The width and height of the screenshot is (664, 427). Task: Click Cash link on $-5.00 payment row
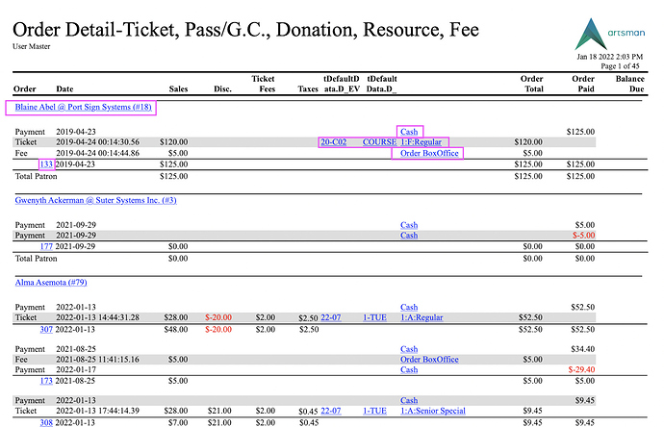(409, 236)
